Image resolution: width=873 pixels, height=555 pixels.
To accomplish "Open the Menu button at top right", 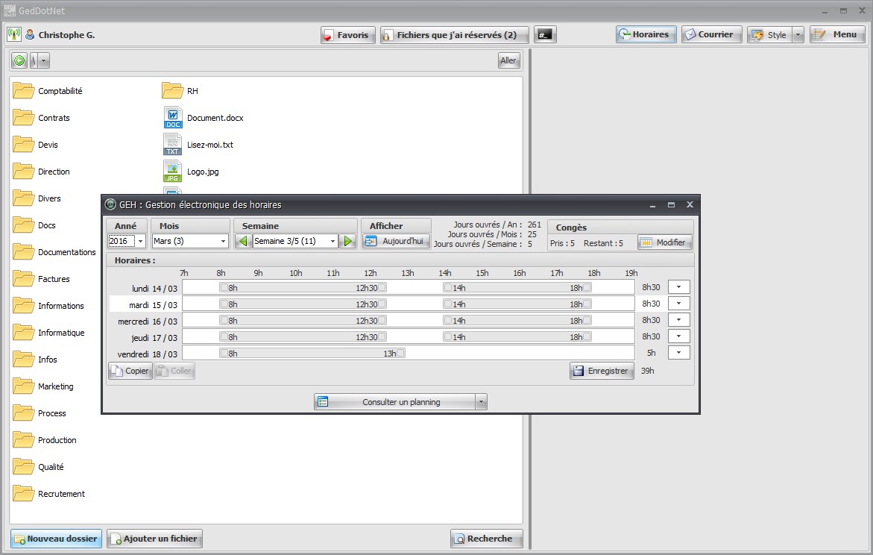I will coord(836,34).
